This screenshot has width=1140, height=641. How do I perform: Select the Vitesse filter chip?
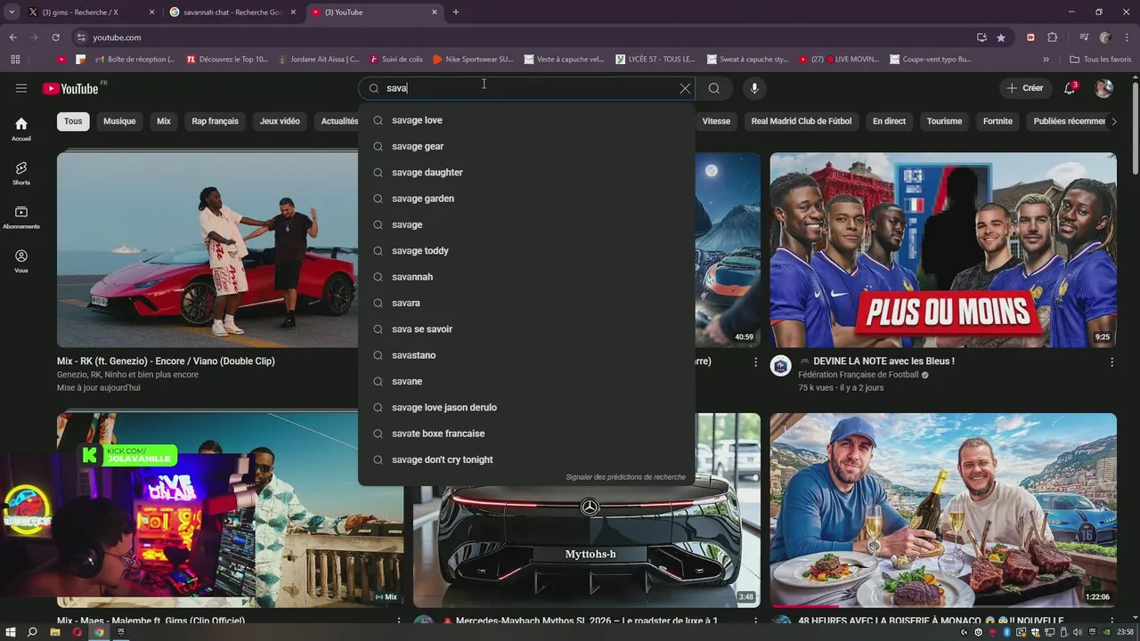pyautogui.click(x=716, y=121)
